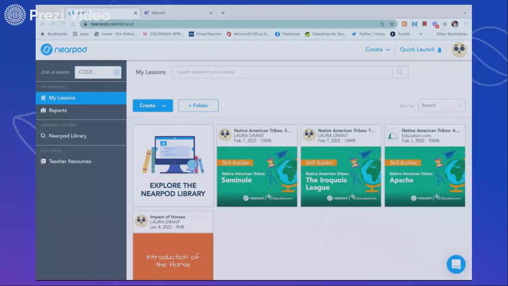Open The Iroquois League lesson thumbnail
This screenshot has height=286, width=508.
[x=341, y=176]
